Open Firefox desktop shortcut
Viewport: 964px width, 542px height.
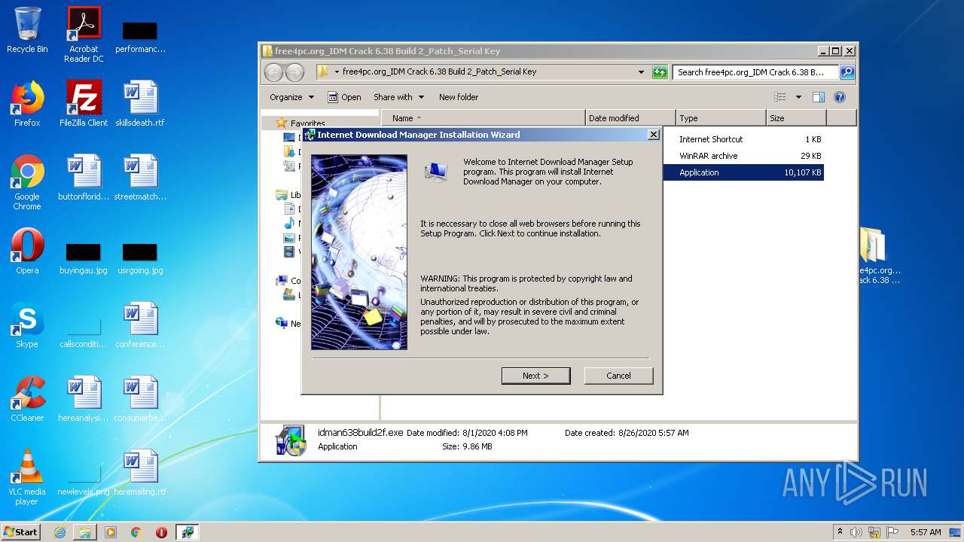pyautogui.click(x=27, y=104)
